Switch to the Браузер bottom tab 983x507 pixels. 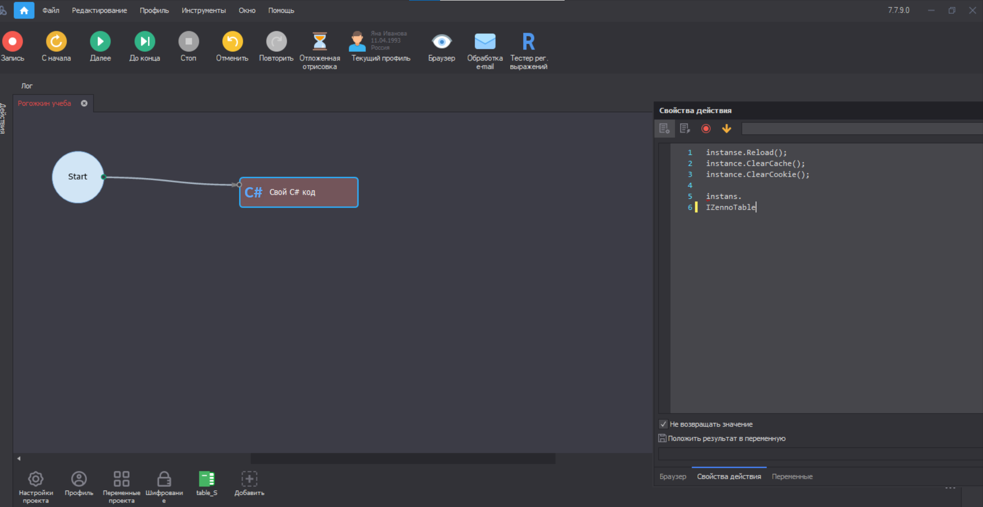(x=673, y=477)
